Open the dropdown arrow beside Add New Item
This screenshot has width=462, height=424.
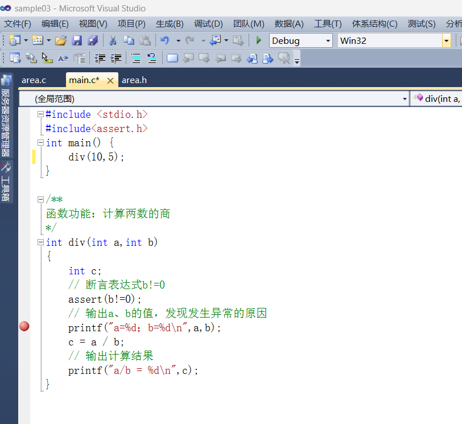pyautogui.click(x=49, y=40)
